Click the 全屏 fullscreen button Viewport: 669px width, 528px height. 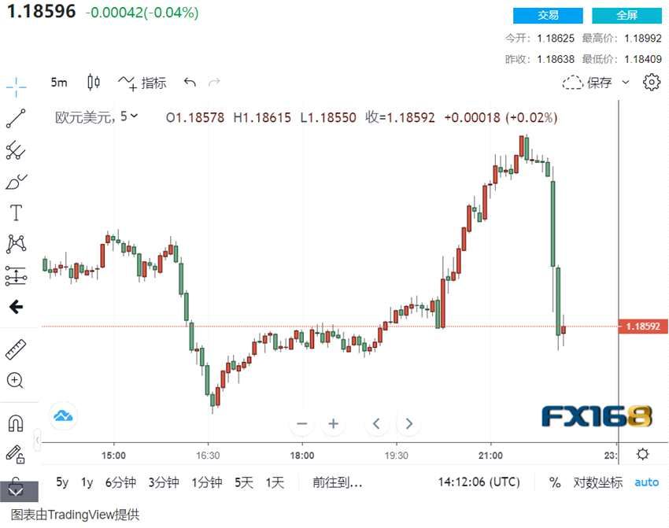(x=626, y=15)
